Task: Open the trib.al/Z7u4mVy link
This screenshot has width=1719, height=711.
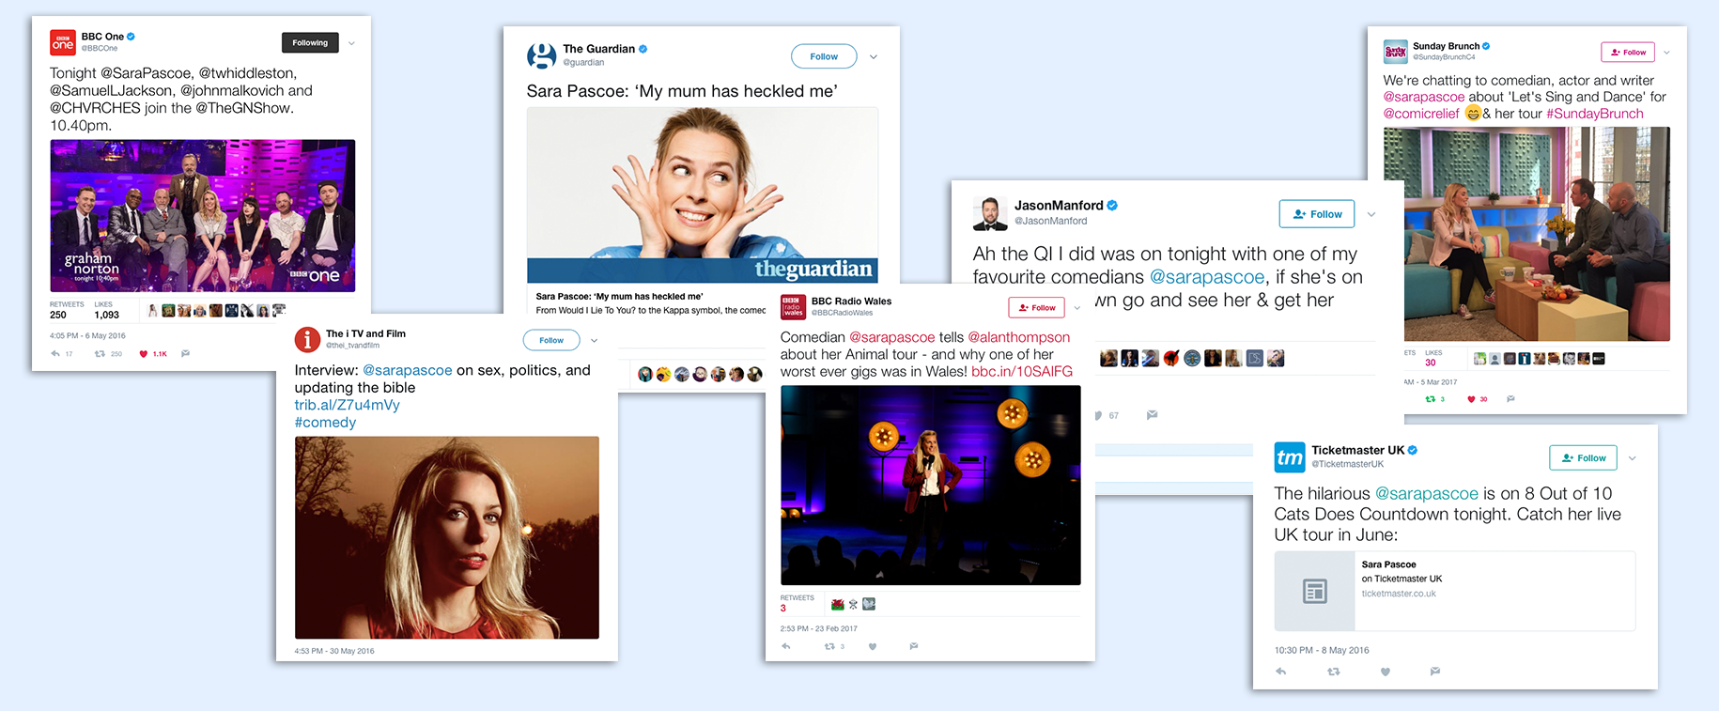Action: point(347,405)
